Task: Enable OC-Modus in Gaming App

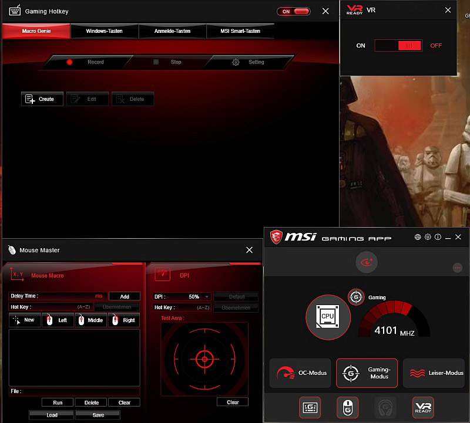Action: (x=300, y=373)
